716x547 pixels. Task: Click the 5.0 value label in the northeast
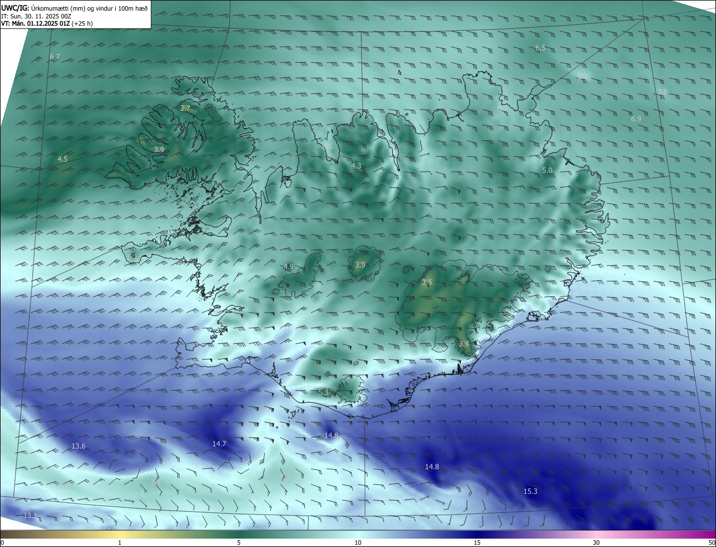pyautogui.click(x=547, y=170)
